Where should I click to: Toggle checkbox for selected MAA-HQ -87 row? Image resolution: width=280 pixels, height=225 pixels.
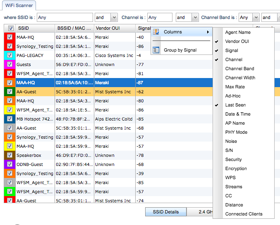click(x=10, y=83)
